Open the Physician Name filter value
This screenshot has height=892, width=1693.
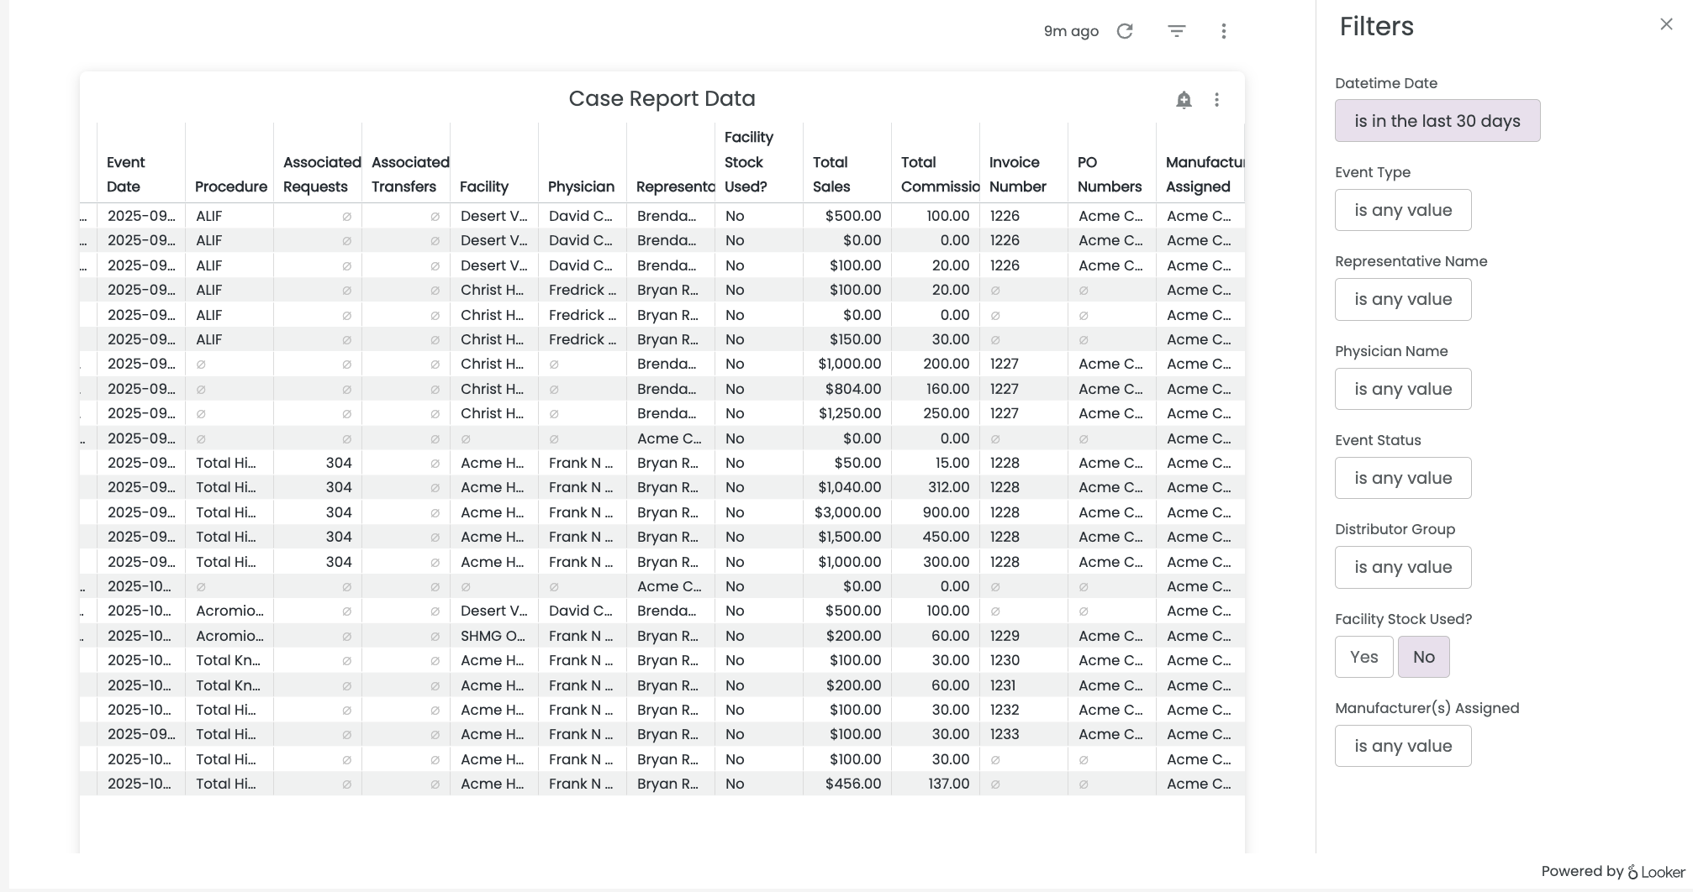click(x=1402, y=389)
